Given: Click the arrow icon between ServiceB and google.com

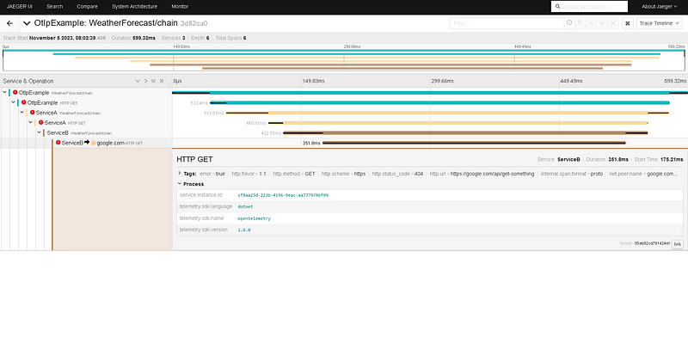Looking at the screenshot, I should pyautogui.click(x=87, y=142).
